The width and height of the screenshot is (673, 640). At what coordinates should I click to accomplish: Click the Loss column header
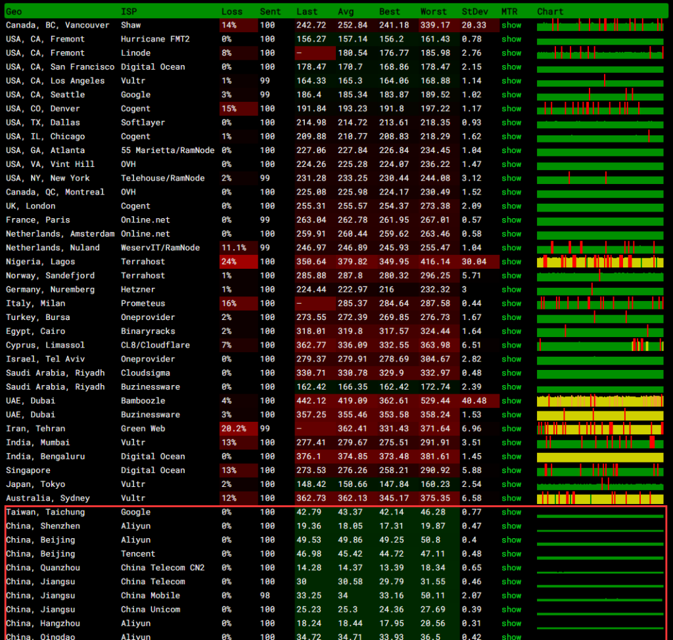point(231,11)
